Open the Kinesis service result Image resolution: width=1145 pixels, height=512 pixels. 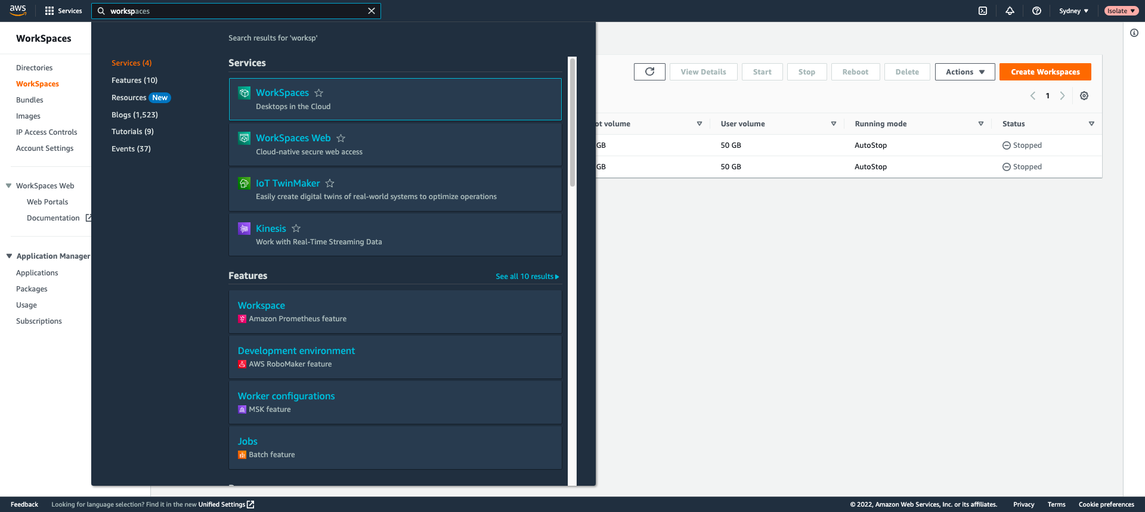[395, 235]
